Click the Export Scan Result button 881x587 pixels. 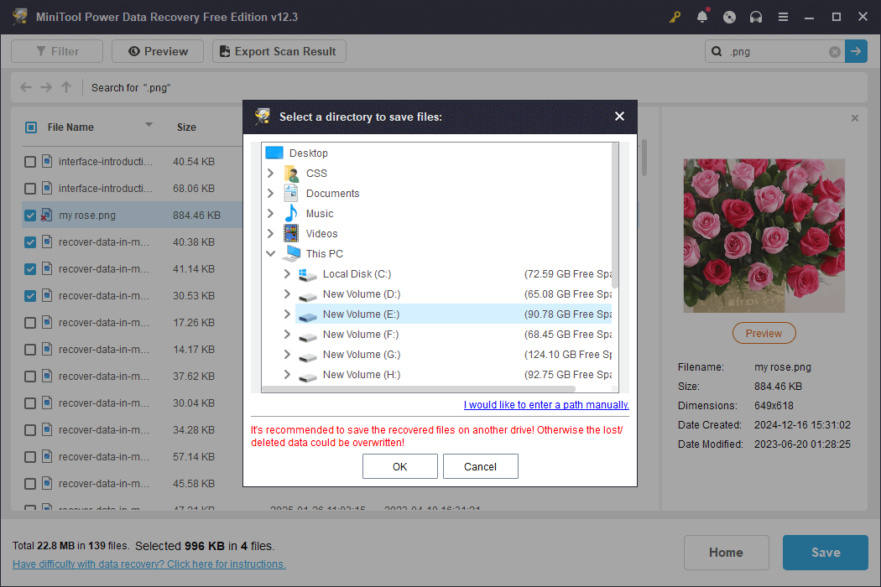(279, 51)
